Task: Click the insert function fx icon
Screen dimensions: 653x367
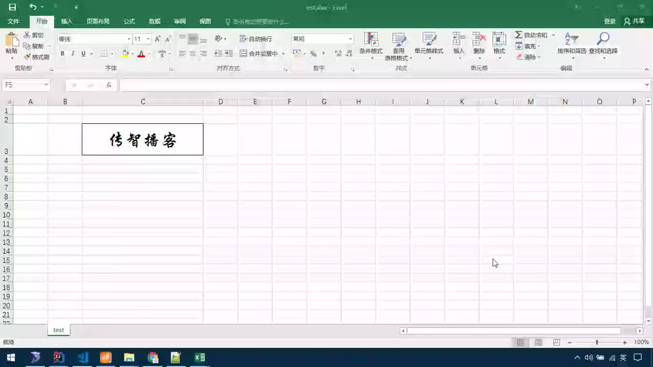Action: 109,85
